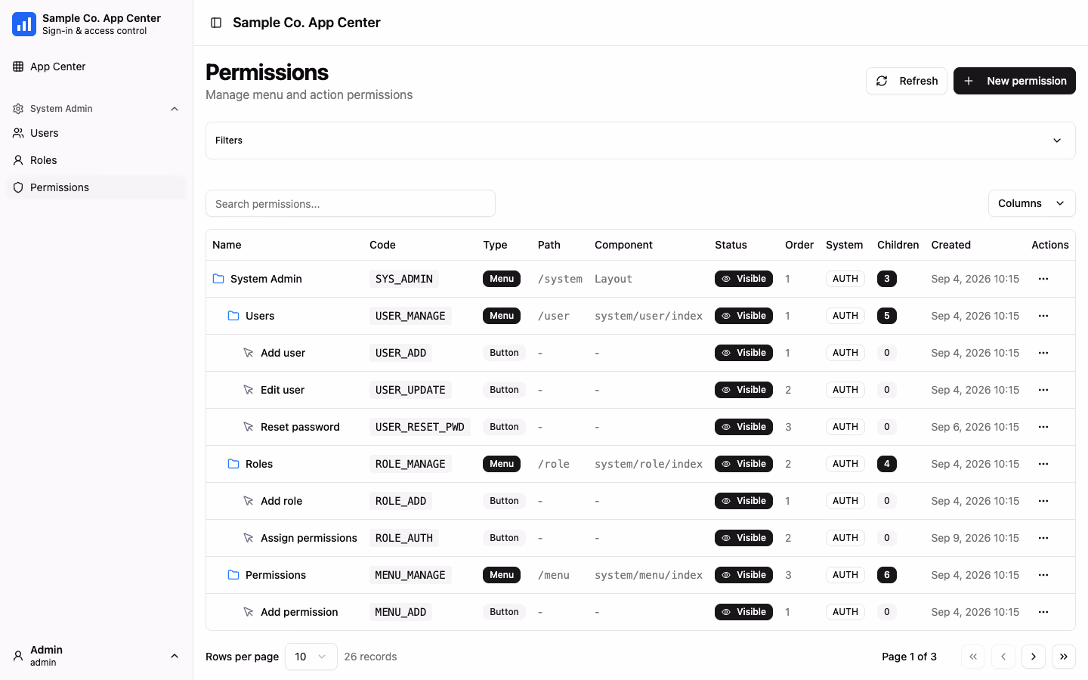1088x680 pixels.
Task: Collapse the System Admin folder row
Action: point(218,279)
